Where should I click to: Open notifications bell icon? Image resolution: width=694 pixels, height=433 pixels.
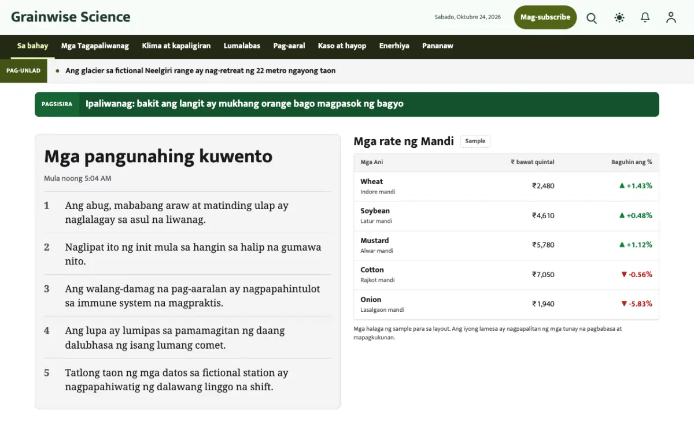[645, 18]
